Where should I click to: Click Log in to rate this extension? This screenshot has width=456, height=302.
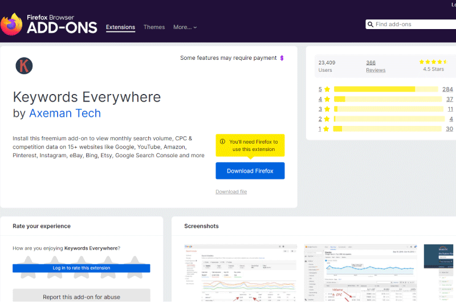[82, 268]
